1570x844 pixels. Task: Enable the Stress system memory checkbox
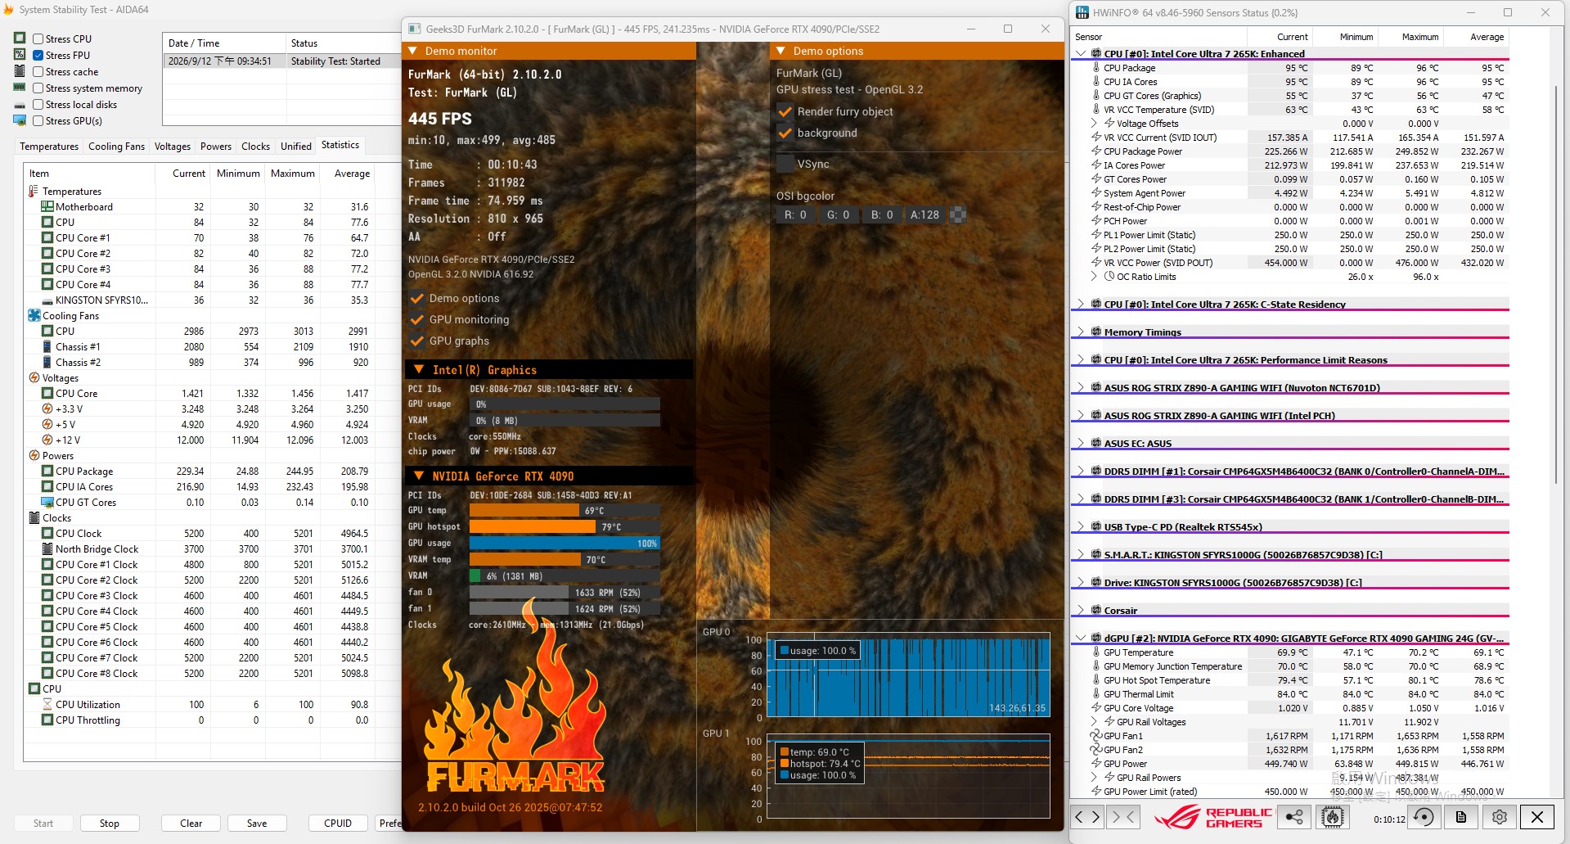[38, 88]
